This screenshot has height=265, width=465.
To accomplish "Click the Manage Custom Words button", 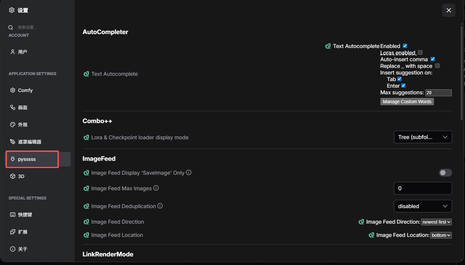I will click(x=407, y=102).
